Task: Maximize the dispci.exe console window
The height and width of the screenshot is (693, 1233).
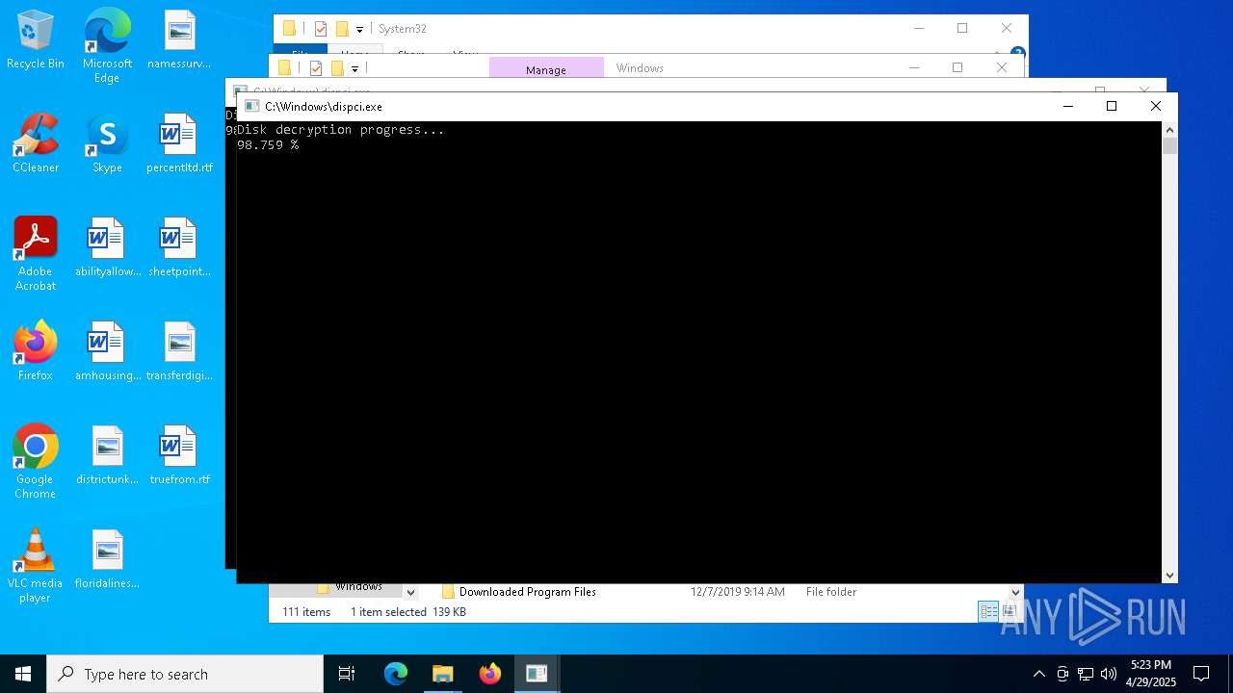Action: [1112, 106]
